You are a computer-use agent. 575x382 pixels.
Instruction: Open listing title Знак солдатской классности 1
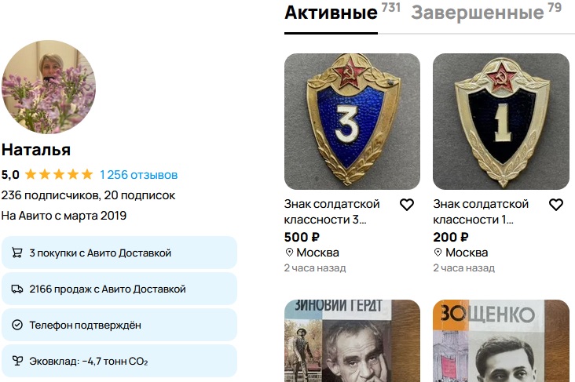point(481,212)
